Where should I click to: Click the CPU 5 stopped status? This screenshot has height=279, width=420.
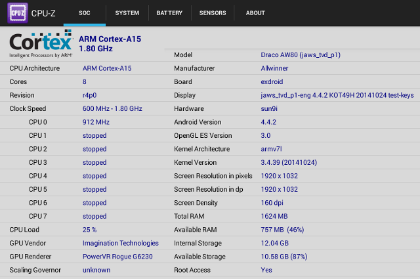(94, 189)
